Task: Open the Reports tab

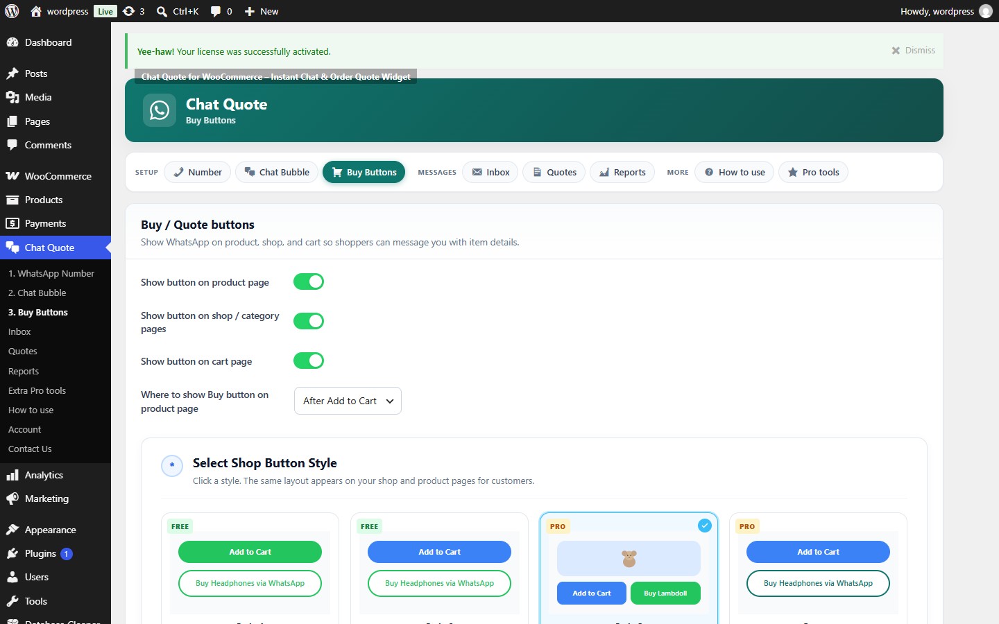Action: [622, 172]
